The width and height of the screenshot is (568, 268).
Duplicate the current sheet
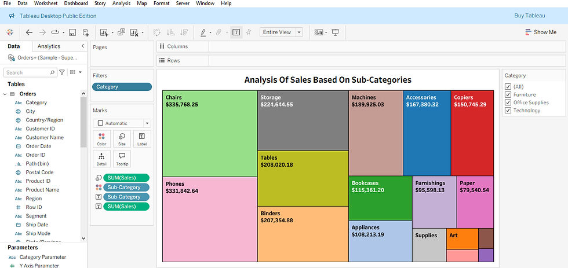click(x=121, y=32)
